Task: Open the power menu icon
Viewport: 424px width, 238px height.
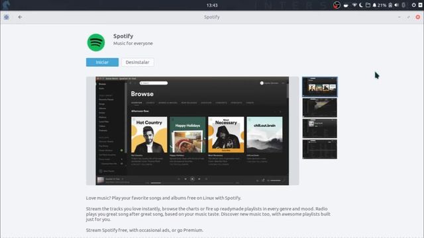Action: (x=413, y=5)
